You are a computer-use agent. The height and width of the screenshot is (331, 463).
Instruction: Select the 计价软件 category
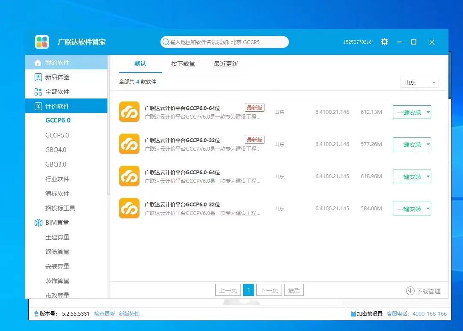(x=66, y=106)
